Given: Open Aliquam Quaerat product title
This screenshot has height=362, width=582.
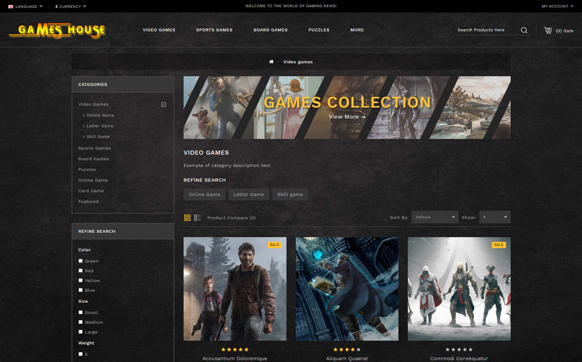Looking at the screenshot, I should (x=347, y=358).
